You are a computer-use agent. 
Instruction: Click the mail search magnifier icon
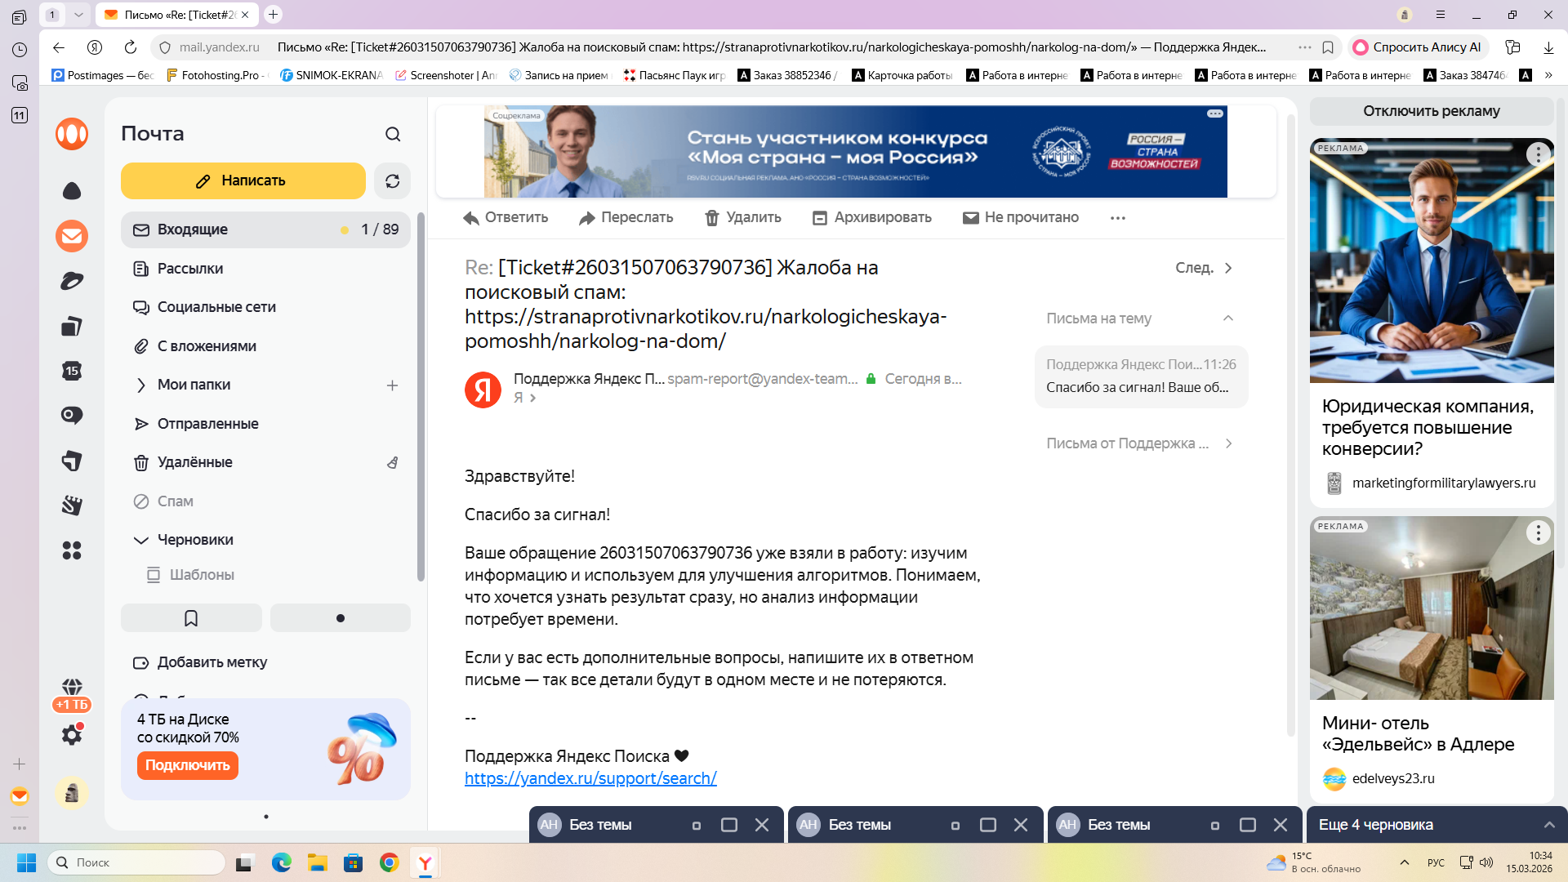click(393, 134)
